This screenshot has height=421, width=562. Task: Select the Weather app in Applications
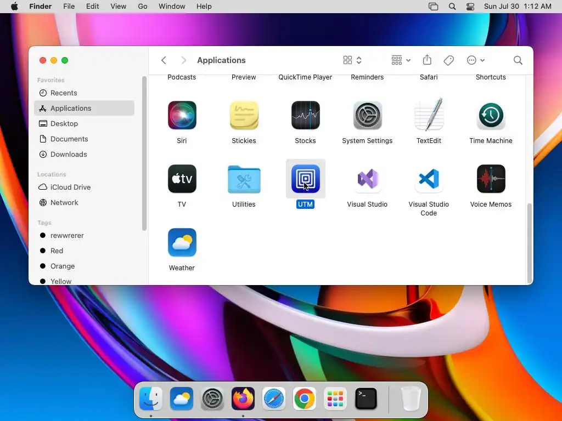pos(182,242)
